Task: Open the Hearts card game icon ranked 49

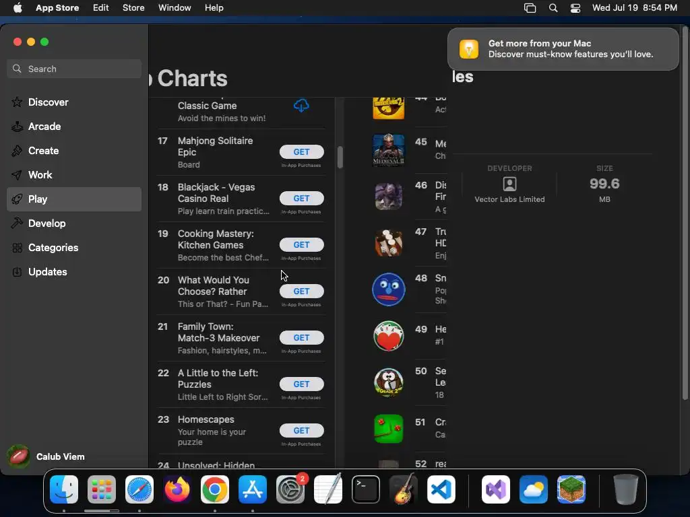Action: tap(389, 336)
